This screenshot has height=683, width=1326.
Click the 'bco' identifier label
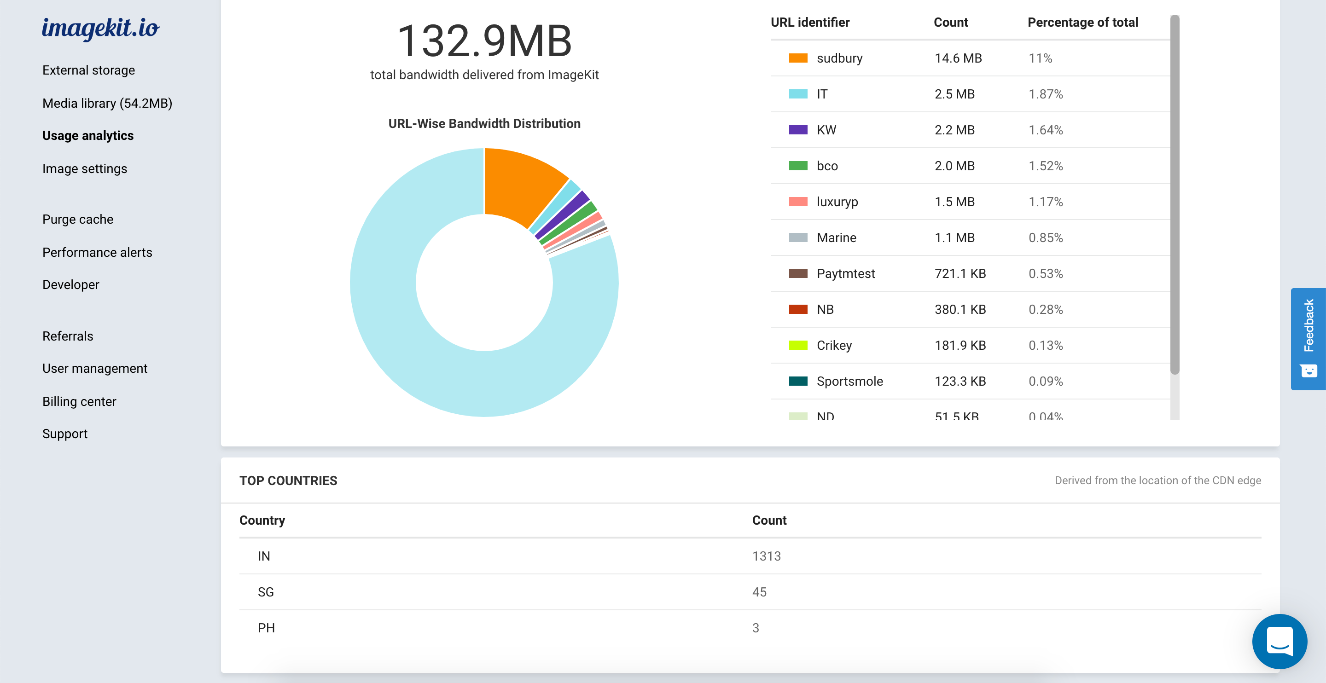(x=827, y=166)
